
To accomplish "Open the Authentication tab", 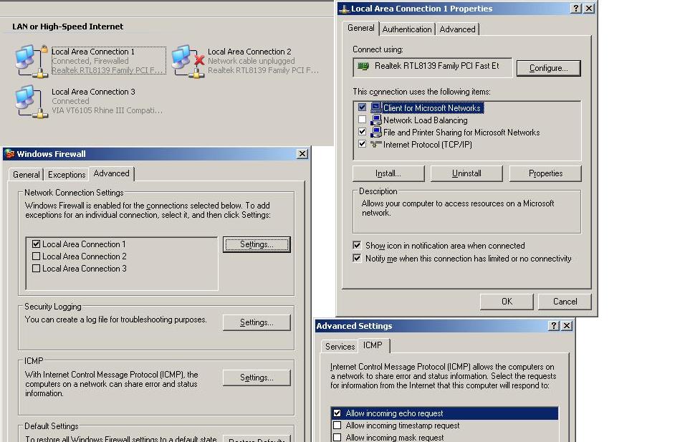I will coord(407,29).
